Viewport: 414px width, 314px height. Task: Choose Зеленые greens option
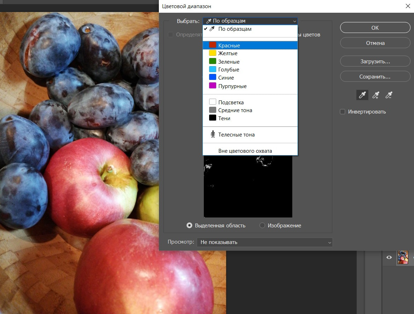(x=250, y=62)
